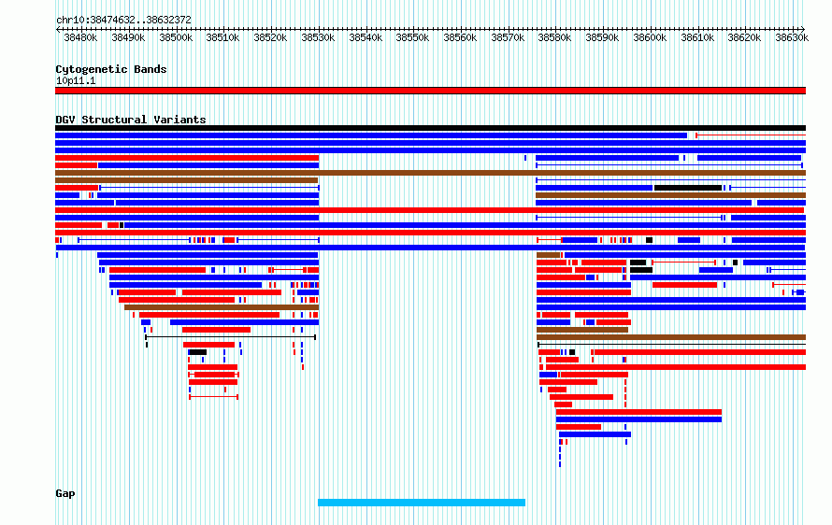Select the 38510k position label
Screen dimensions: 832x525
click(222, 38)
